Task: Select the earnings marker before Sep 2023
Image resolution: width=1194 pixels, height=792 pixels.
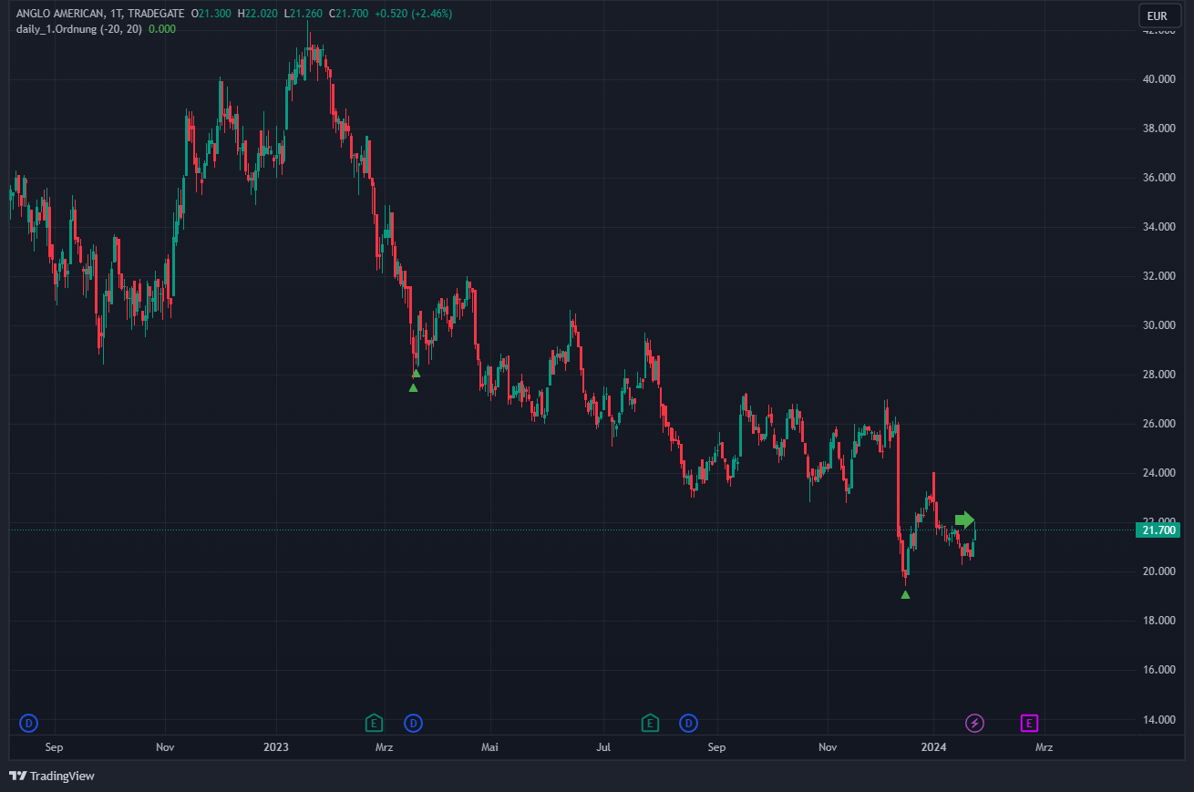Action: click(x=651, y=723)
